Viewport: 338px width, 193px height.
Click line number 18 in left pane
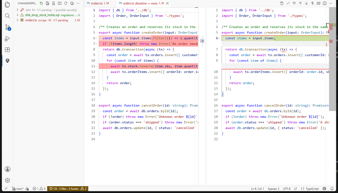(x=93, y=105)
